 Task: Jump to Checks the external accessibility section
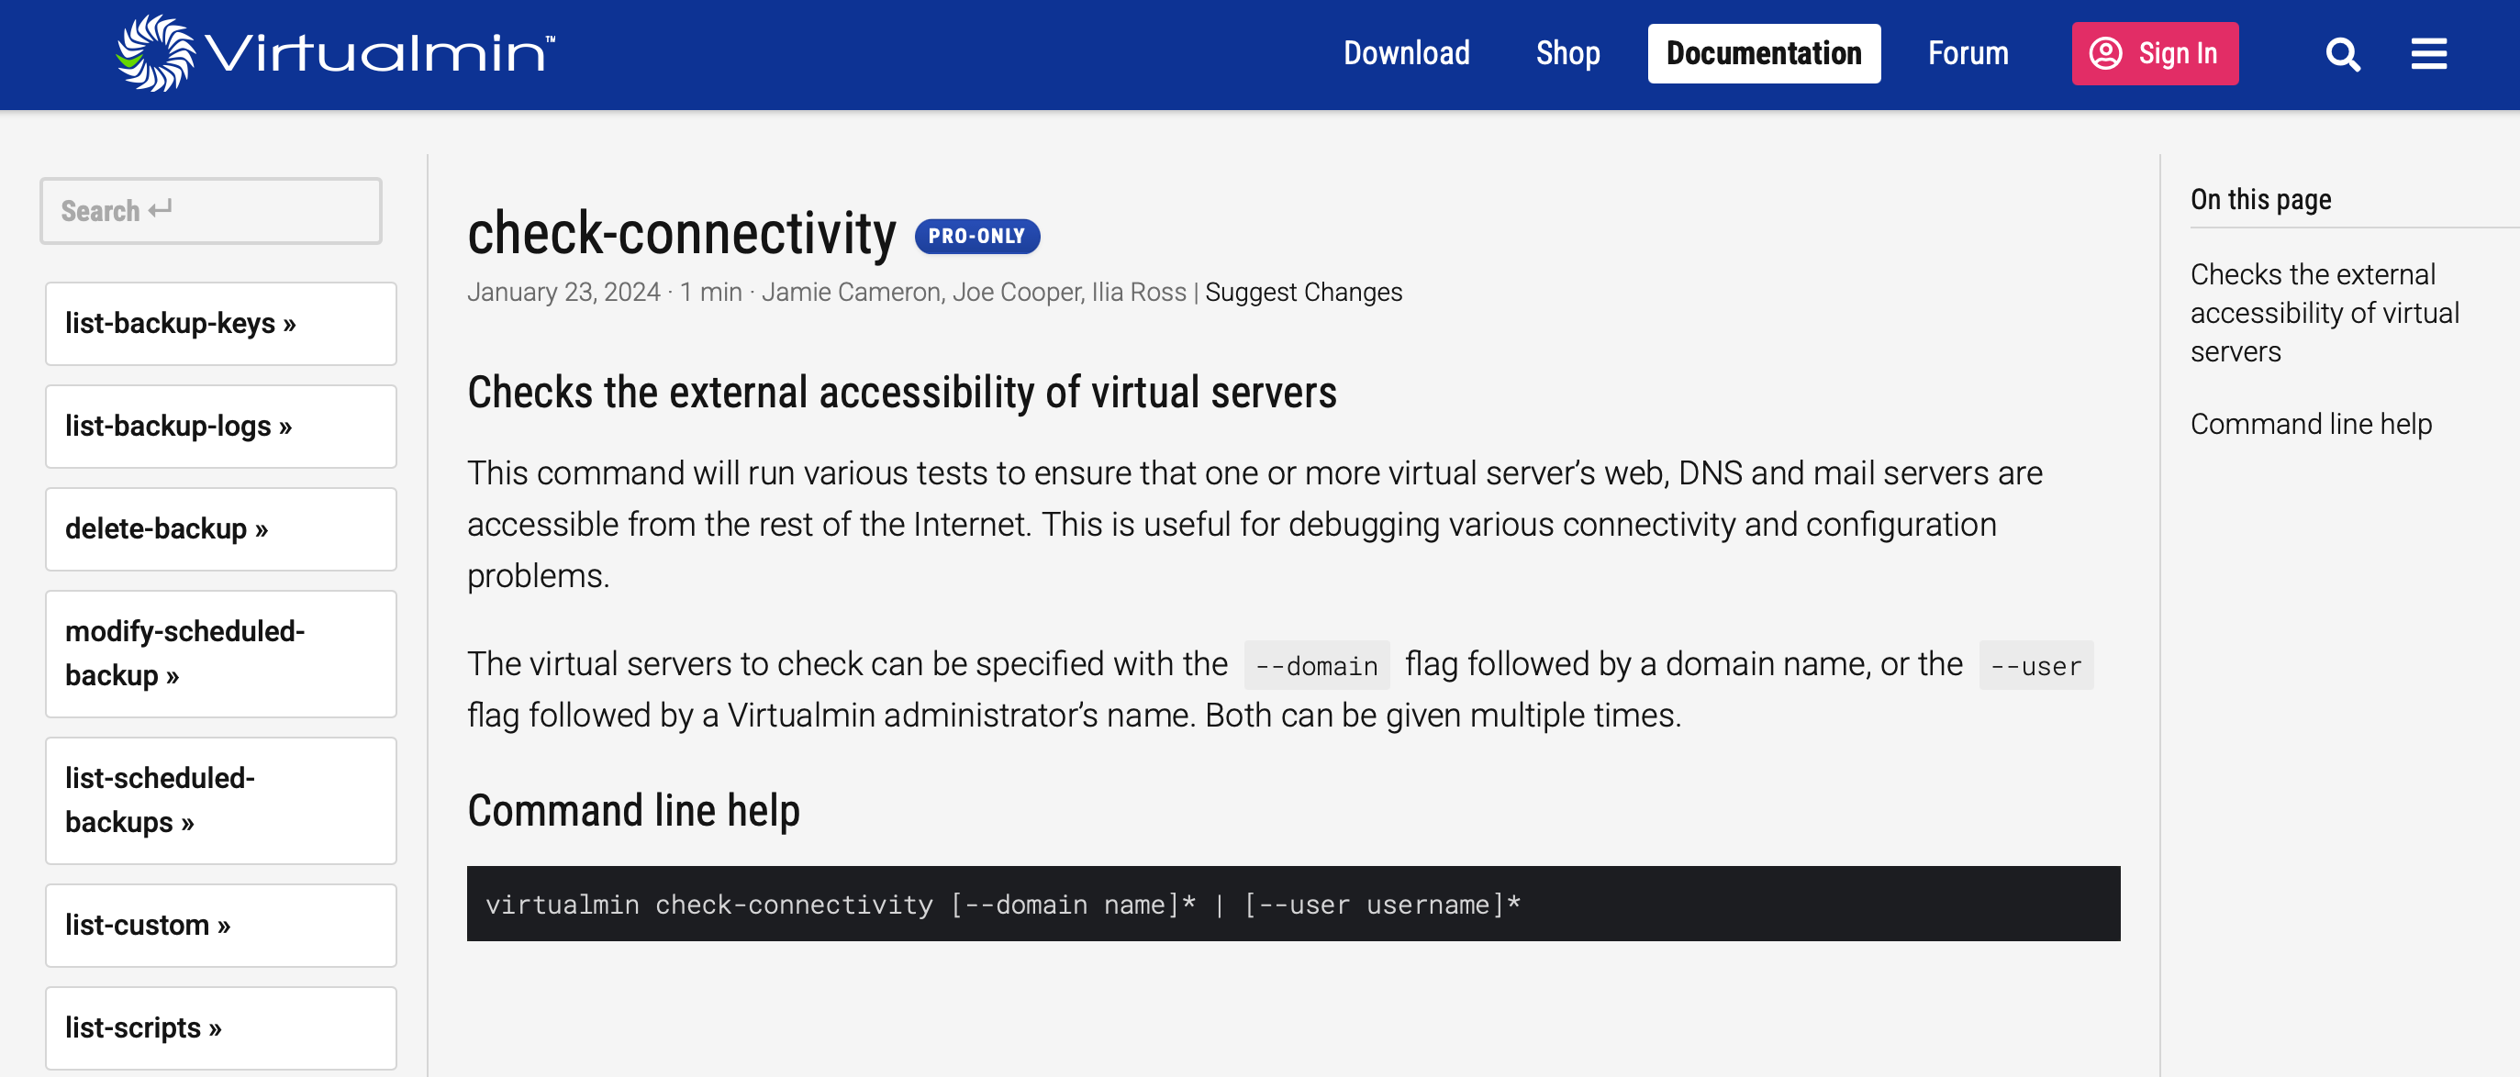pos(2324,312)
